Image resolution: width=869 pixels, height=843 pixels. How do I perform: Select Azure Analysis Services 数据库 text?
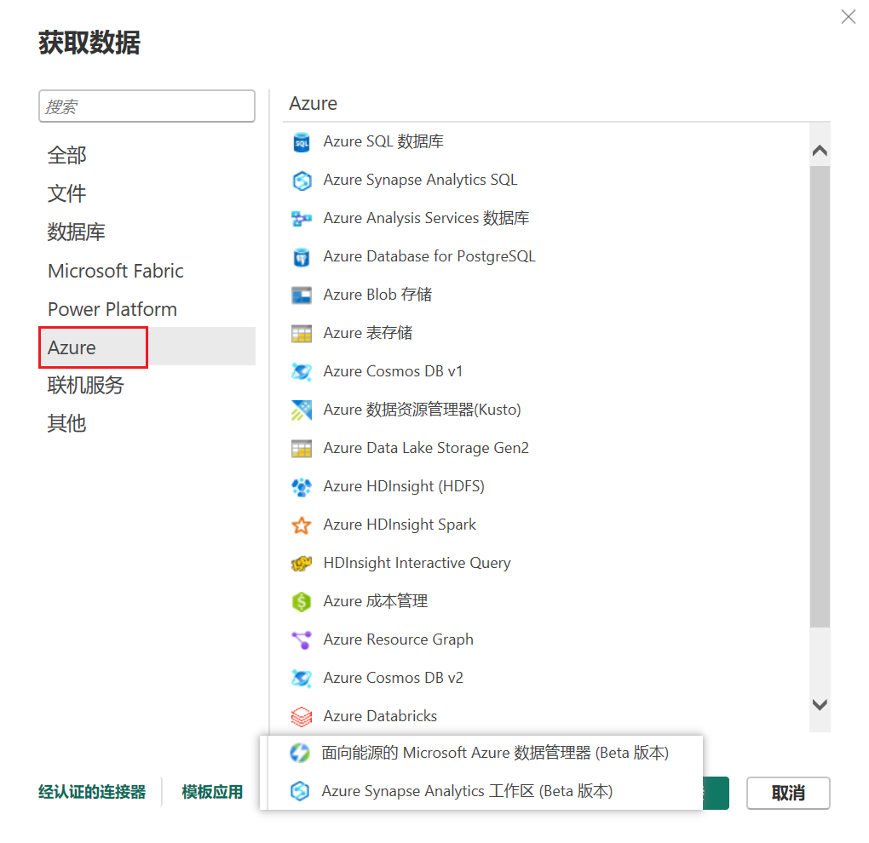(x=426, y=218)
